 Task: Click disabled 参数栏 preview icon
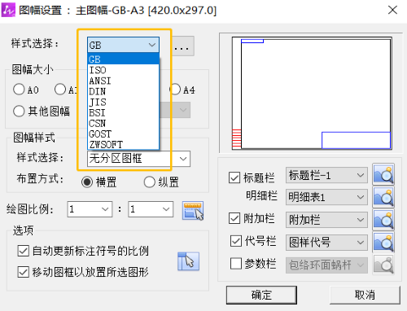(x=383, y=265)
